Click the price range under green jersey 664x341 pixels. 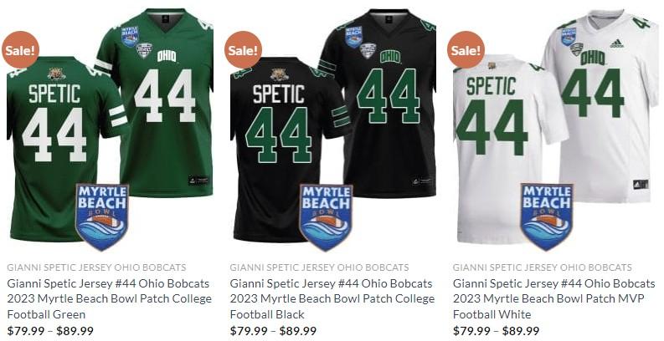point(50,331)
